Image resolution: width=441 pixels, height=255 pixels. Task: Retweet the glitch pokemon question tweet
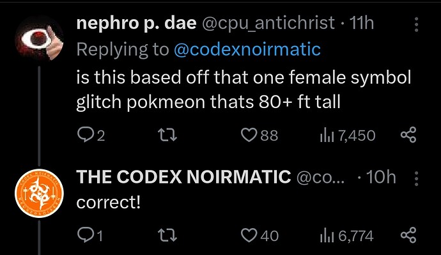tap(167, 135)
